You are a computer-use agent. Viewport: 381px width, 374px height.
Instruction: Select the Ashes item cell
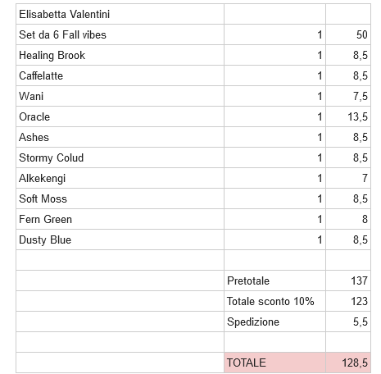coord(120,137)
